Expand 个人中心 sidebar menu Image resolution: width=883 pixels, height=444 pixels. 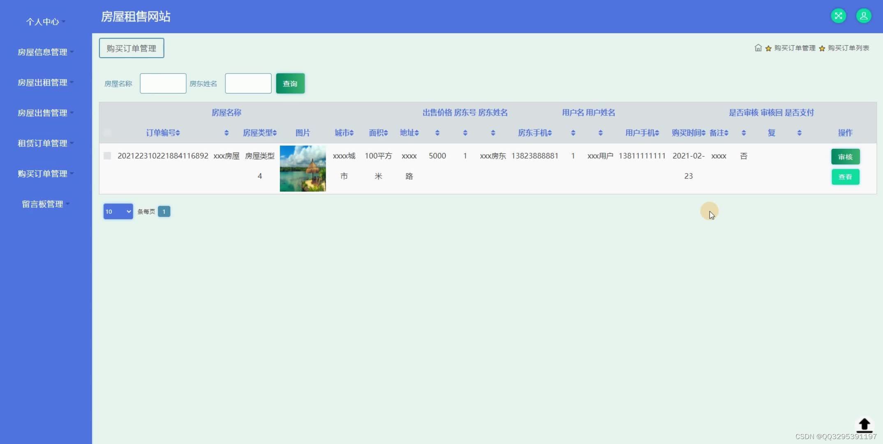coord(45,21)
